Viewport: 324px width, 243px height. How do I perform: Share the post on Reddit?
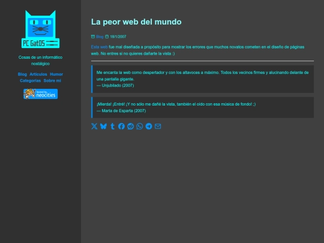[131, 126]
